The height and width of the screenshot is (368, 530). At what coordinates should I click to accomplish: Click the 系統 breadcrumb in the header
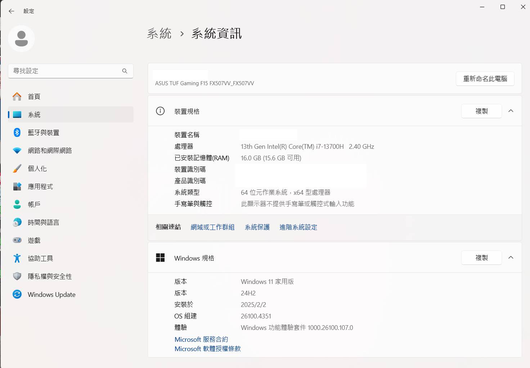coord(159,33)
